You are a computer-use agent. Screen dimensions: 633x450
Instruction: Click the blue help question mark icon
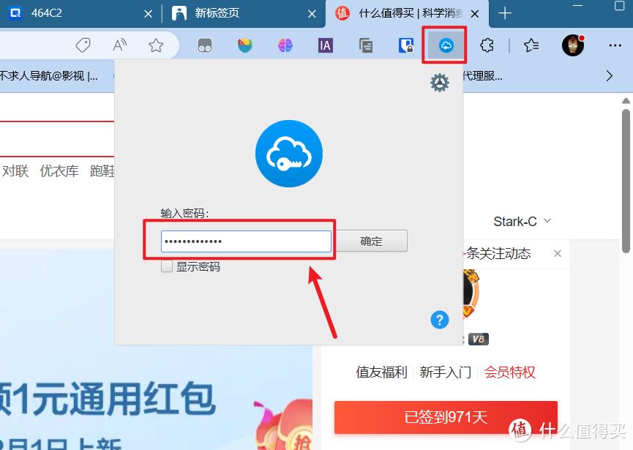click(439, 320)
